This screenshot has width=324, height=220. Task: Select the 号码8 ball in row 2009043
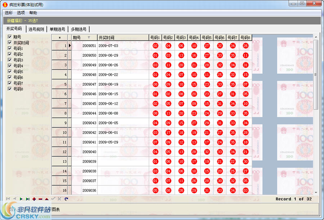point(246,123)
